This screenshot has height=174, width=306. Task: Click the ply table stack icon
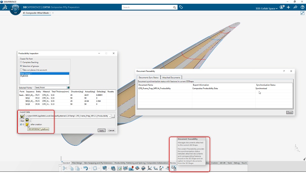click(x=113, y=168)
